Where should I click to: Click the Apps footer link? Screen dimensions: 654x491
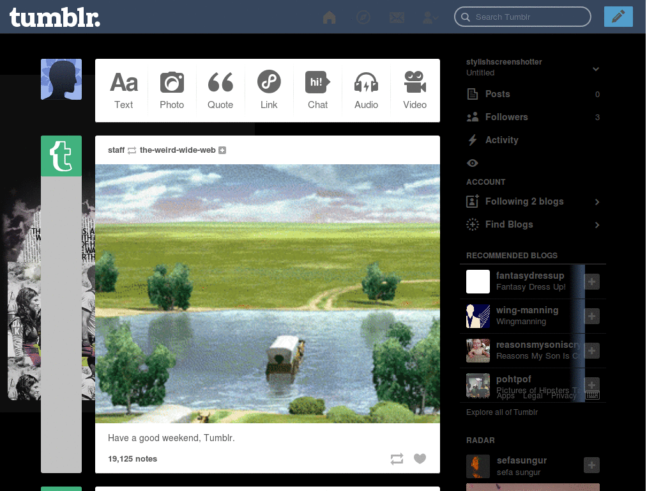click(x=506, y=395)
